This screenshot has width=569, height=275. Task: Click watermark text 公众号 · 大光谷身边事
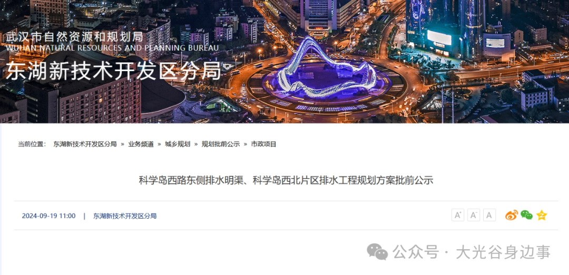472,252
